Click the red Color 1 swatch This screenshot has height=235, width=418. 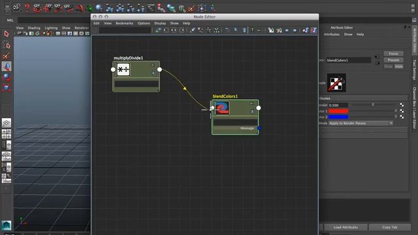point(338,111)
